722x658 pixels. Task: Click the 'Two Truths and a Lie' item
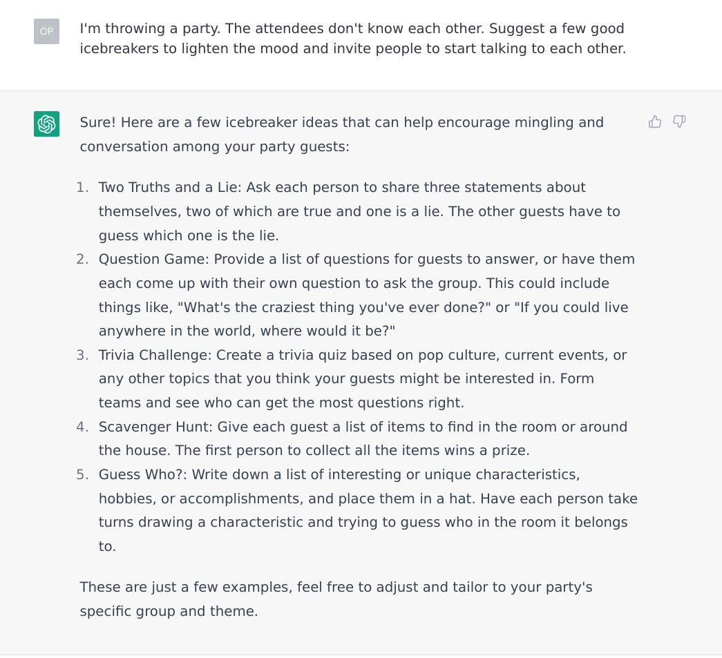[359, 211]
